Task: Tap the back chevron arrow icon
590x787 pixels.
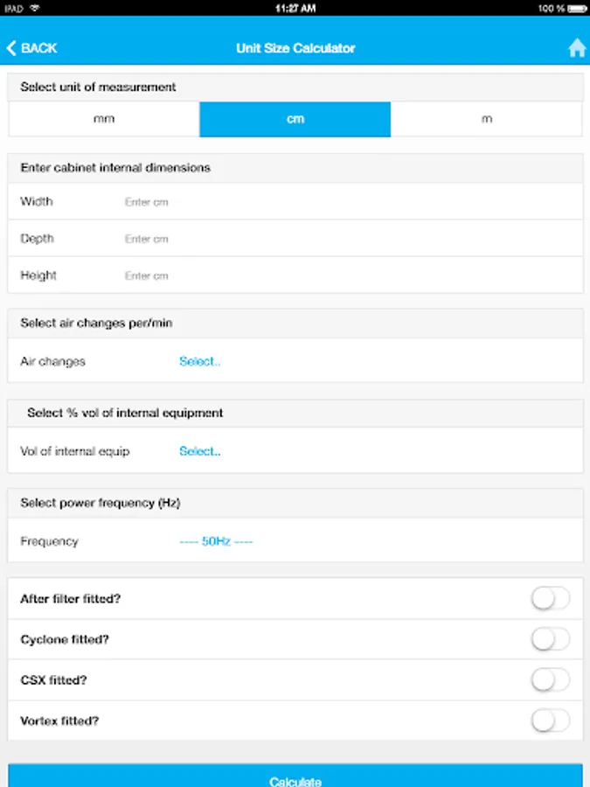Action: tap(11, 48)
